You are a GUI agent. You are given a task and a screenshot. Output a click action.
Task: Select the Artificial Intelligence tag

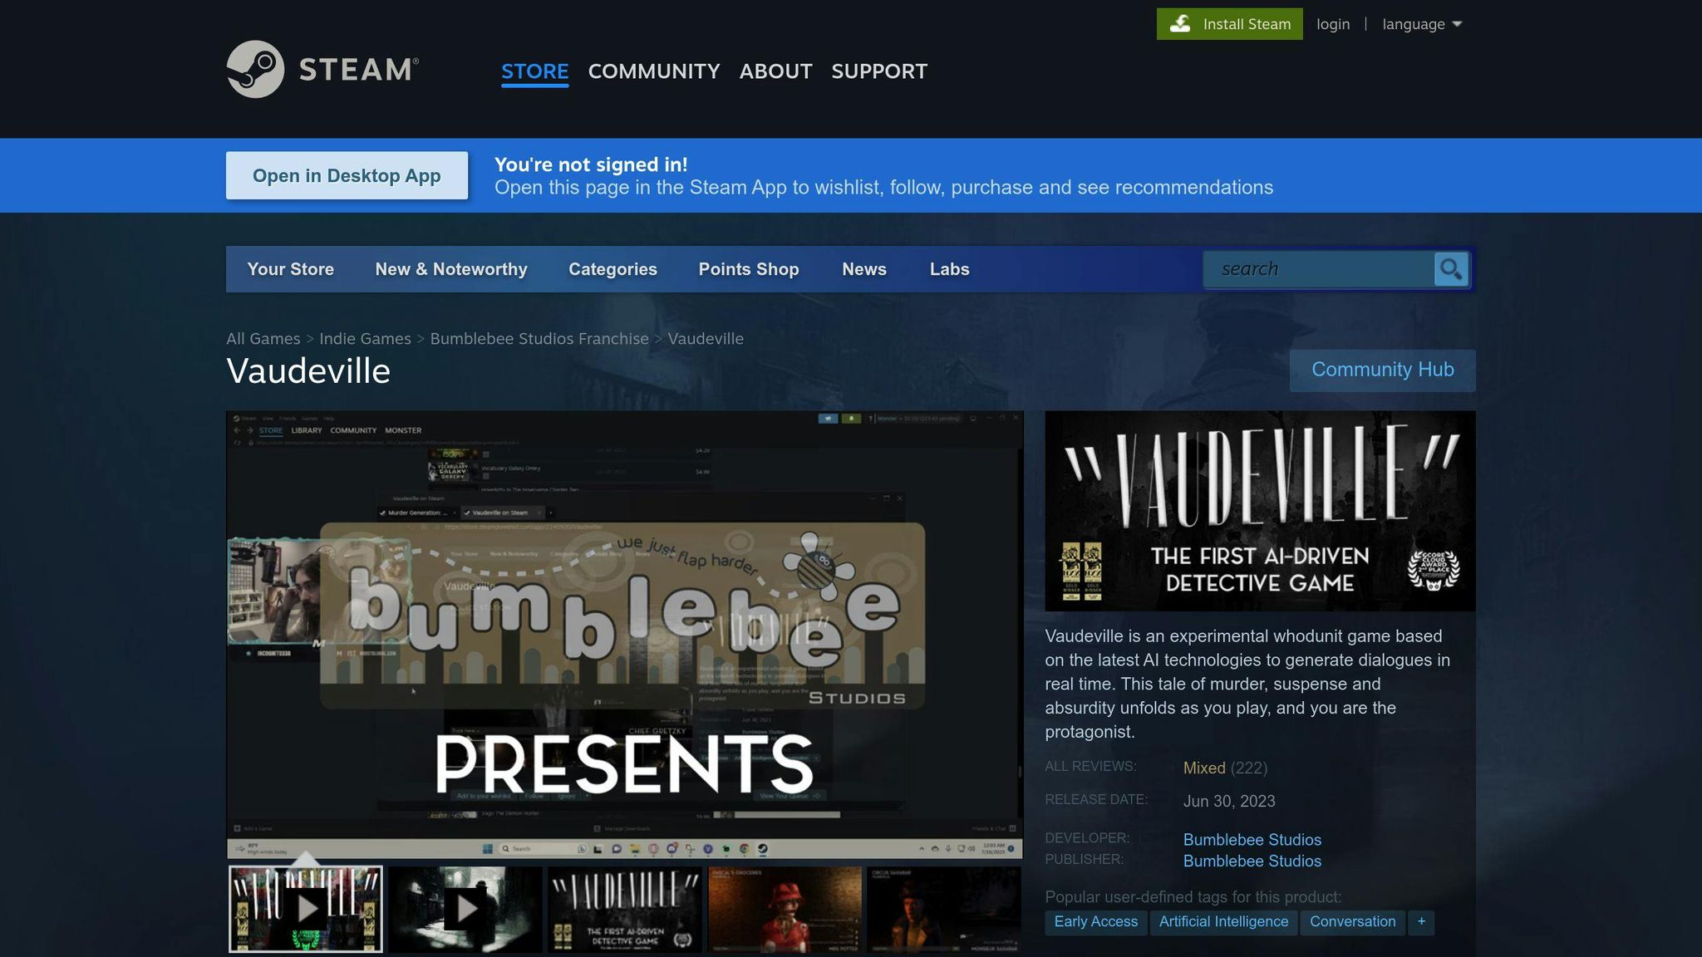[x=1223, y=922]
